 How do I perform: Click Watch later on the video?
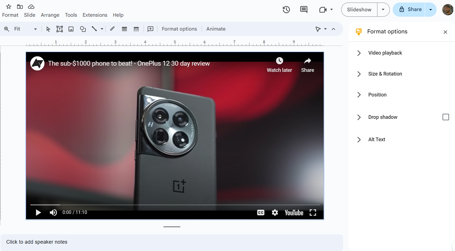coord(279,65)
